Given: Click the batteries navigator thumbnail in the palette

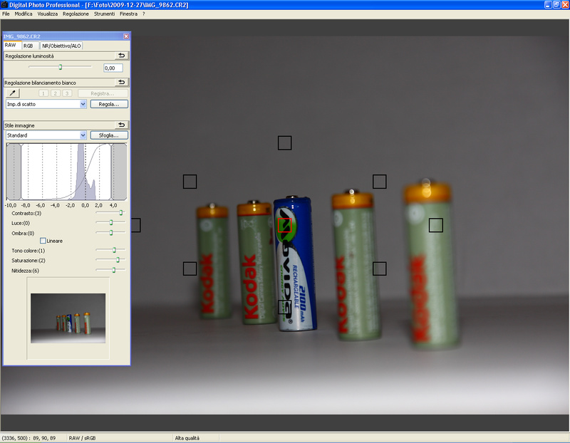Looking at the screenshot, I should pos(68,318).
